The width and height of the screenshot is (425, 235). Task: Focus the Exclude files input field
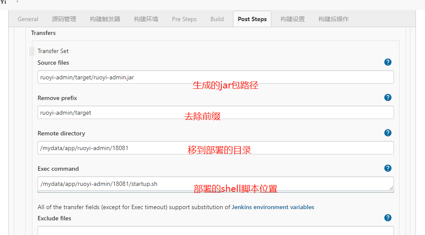tap(215, 231)
